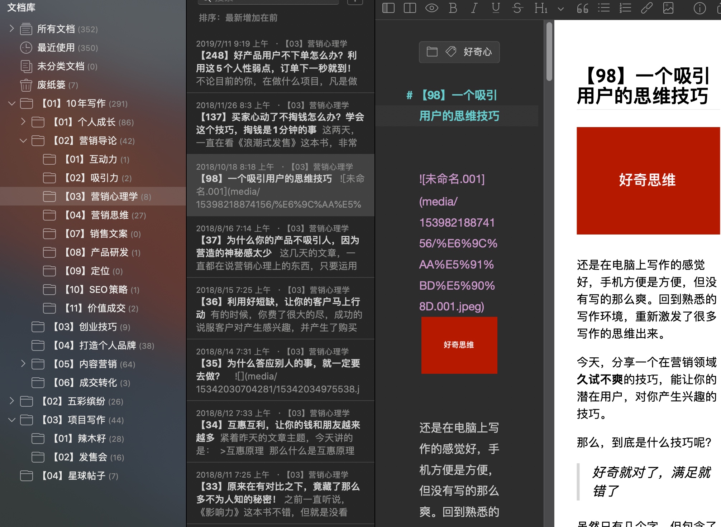
Task: Open the 【02】发售会 folder
Action: [93, 457]
